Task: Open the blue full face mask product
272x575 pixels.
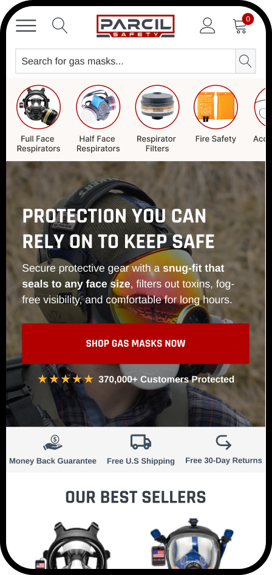Action: pos(193,543)
